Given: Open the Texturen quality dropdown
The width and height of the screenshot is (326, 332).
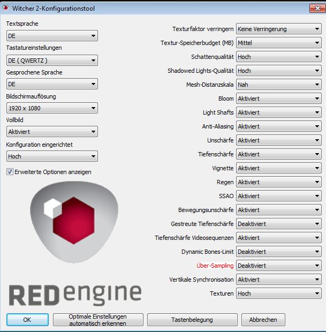Looking at the screenshot, I should (279, 293).
